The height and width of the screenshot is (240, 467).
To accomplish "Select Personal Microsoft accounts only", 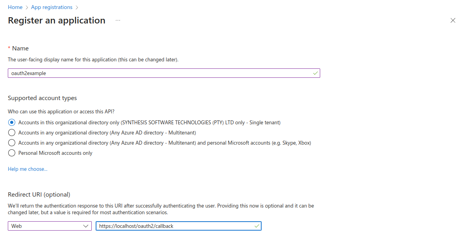I will pos(12,153).
